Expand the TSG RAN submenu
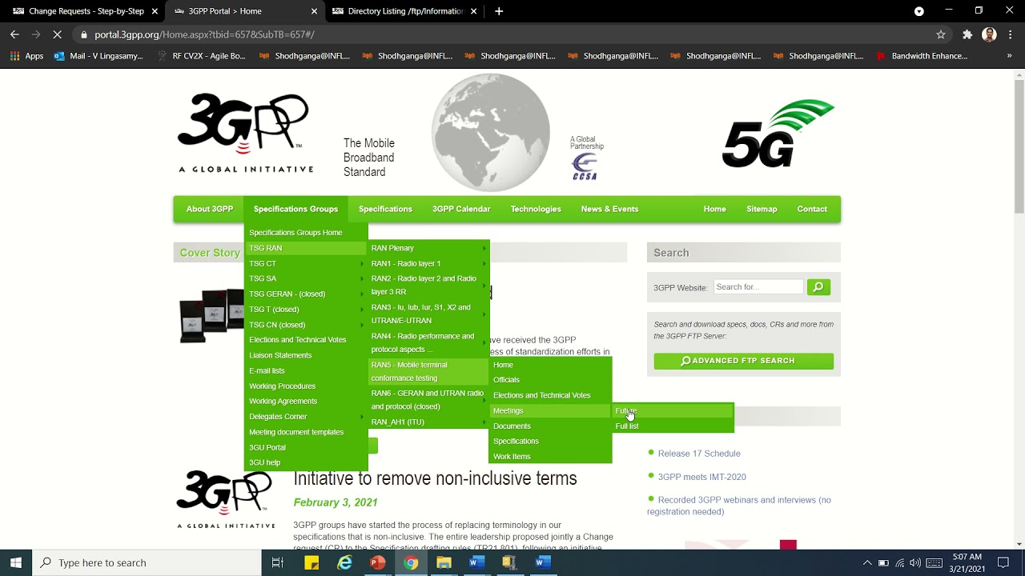1025x576 pixels. pos(306,248)
